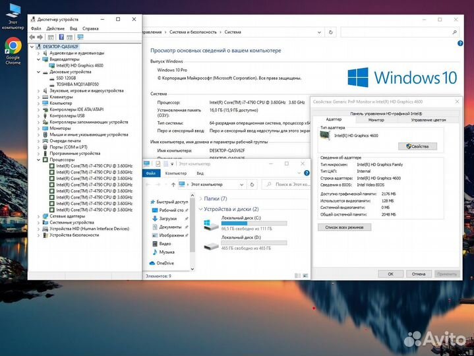Collapse the Видеоадаптеры node
This screenshot has width=474, height=356.
click(38, 59)
